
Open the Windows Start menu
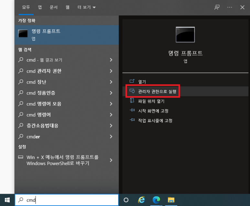click(x=7, y=200)
